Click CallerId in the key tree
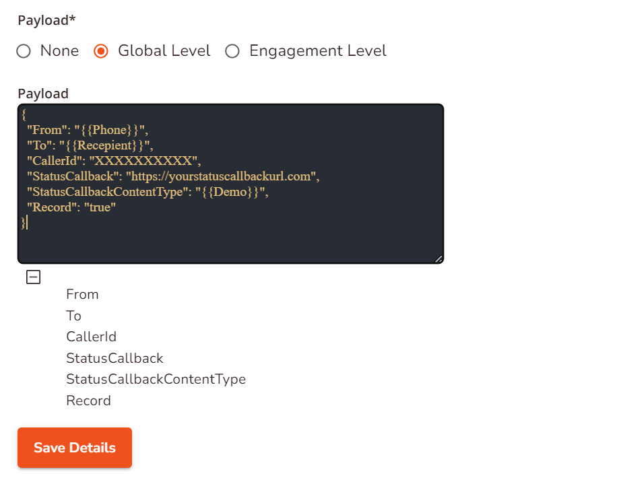Screen dimensions: 617x484 tap(91, 337)
